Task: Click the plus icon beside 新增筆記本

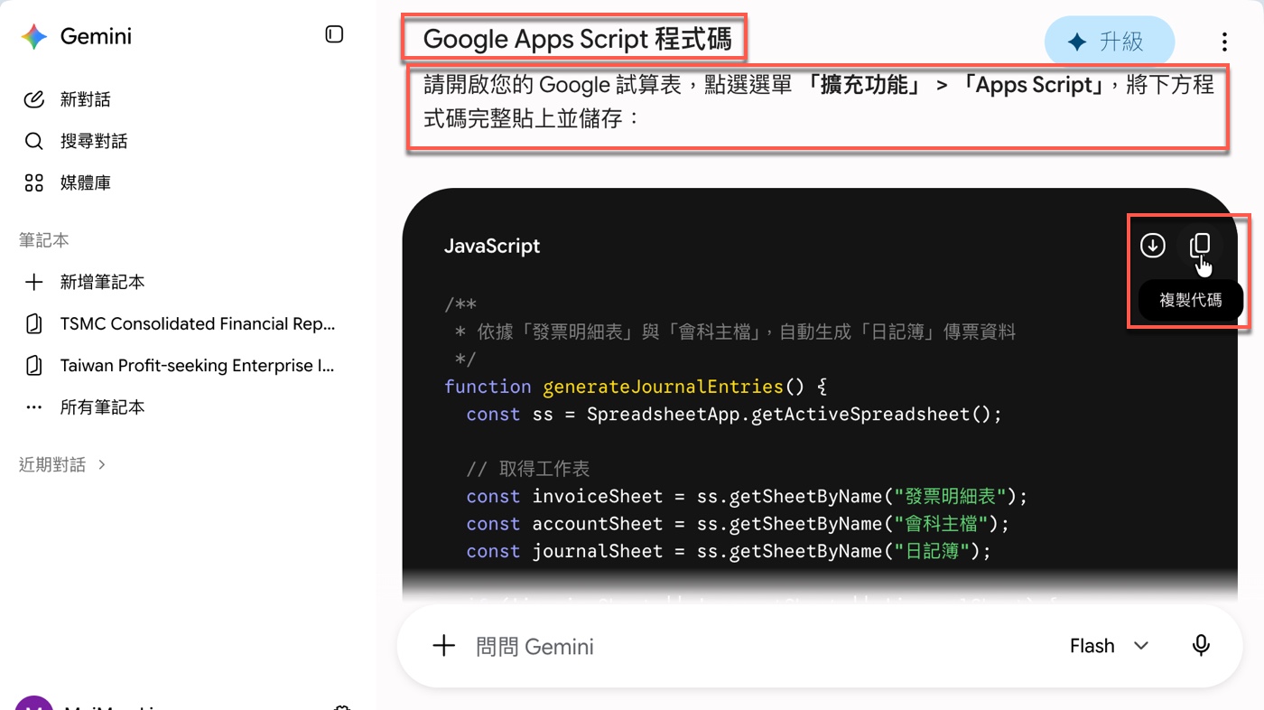Action: pyautogui.click(x=33, y=282)
